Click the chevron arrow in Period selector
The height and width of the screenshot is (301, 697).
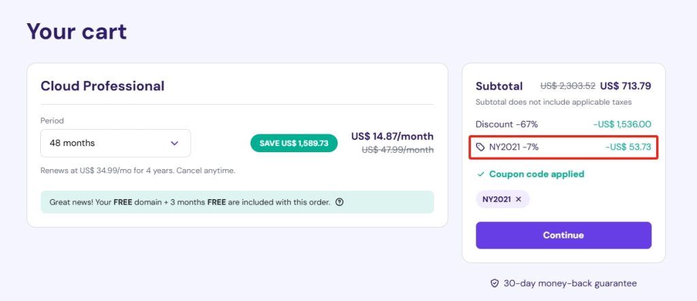(x=174, y=143)
